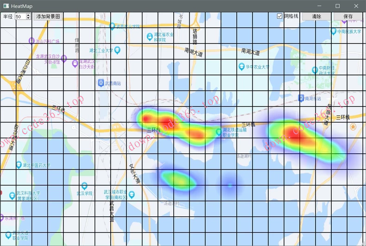Maximize the HeatMap window
Viewport: 366px width, 246px height.
pos(338,6)
